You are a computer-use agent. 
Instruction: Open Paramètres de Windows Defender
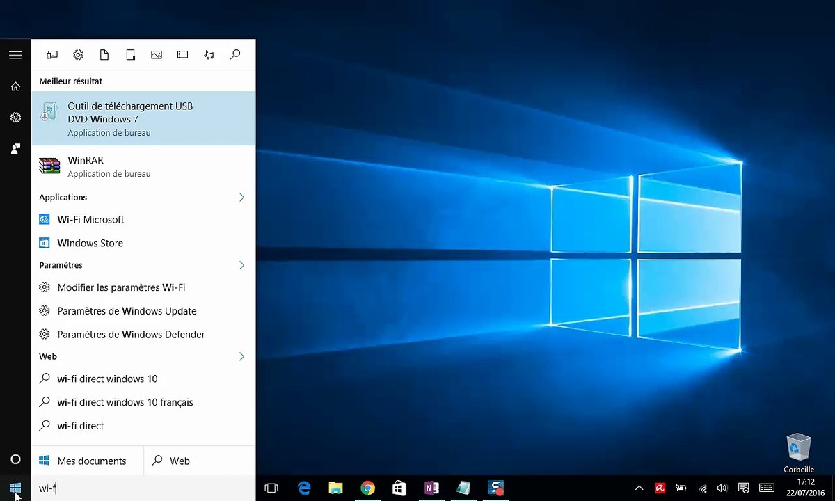(143, 335)
